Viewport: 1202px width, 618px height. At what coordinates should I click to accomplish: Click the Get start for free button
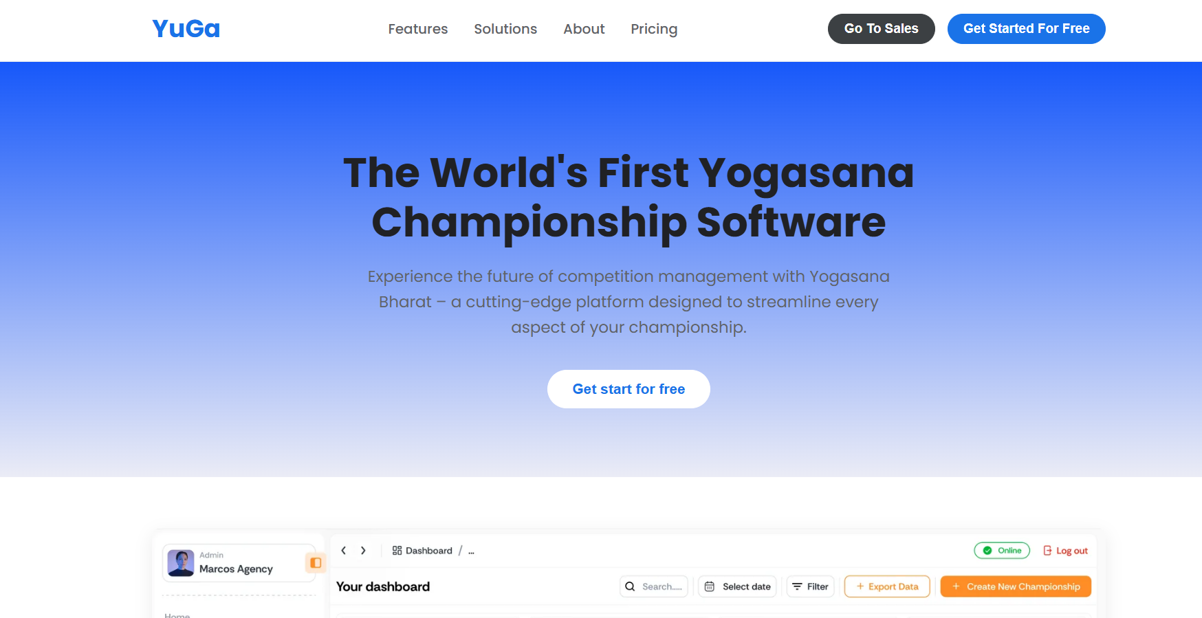[x=629, y=389]
